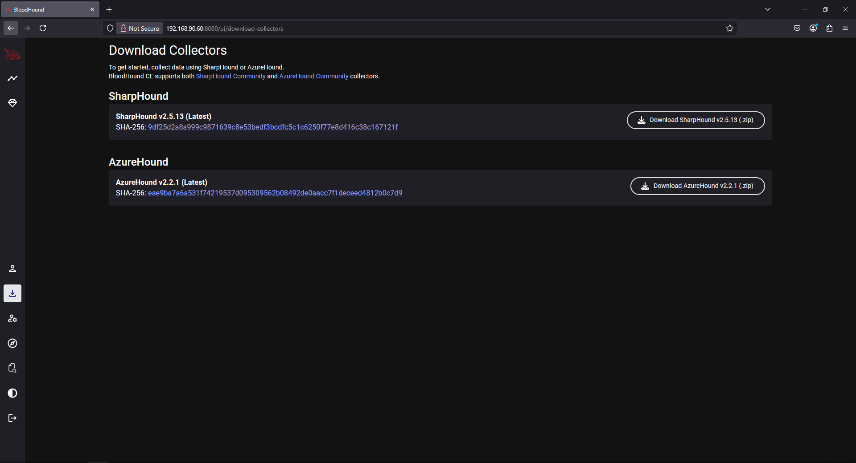Open the Firefox account icon
The image size is (856, 463).
click(x=813, y=28)
